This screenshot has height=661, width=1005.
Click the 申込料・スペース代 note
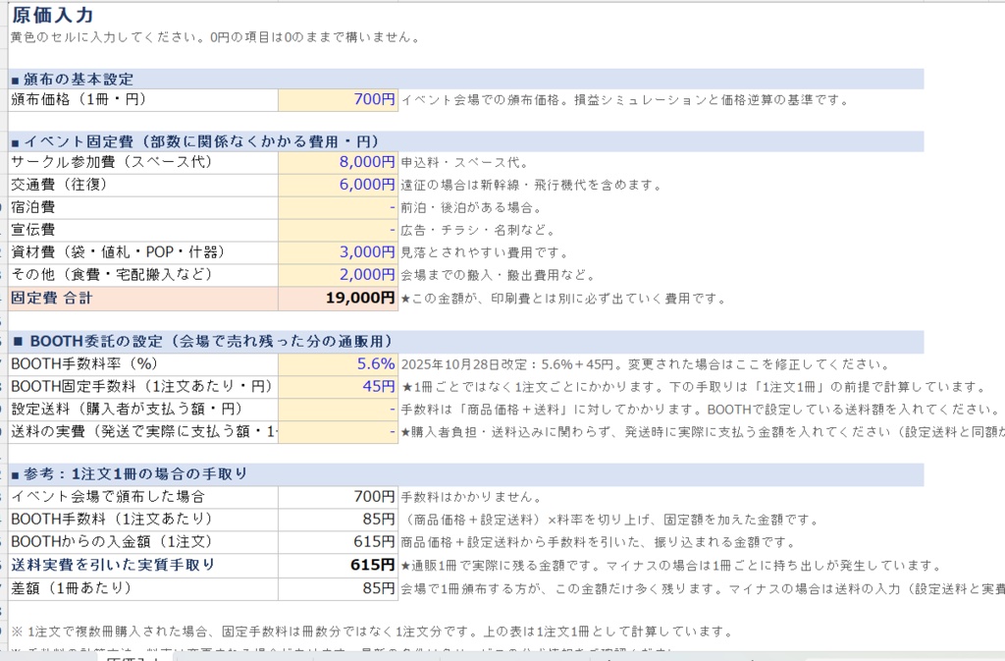(x=464, y=163)
